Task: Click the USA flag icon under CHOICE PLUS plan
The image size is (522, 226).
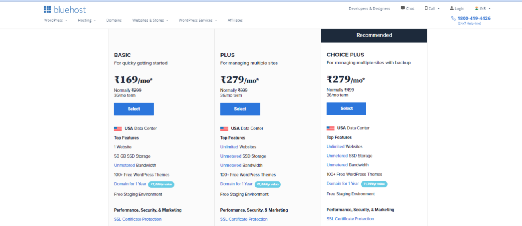Action: 331,128
